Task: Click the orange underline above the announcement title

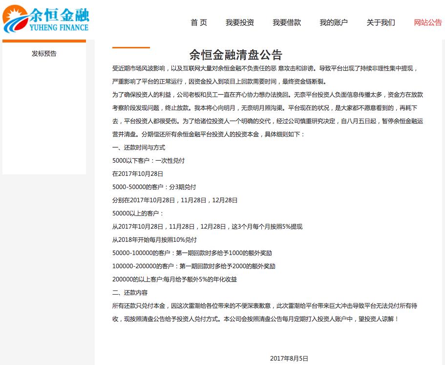Action: point(131,48)
